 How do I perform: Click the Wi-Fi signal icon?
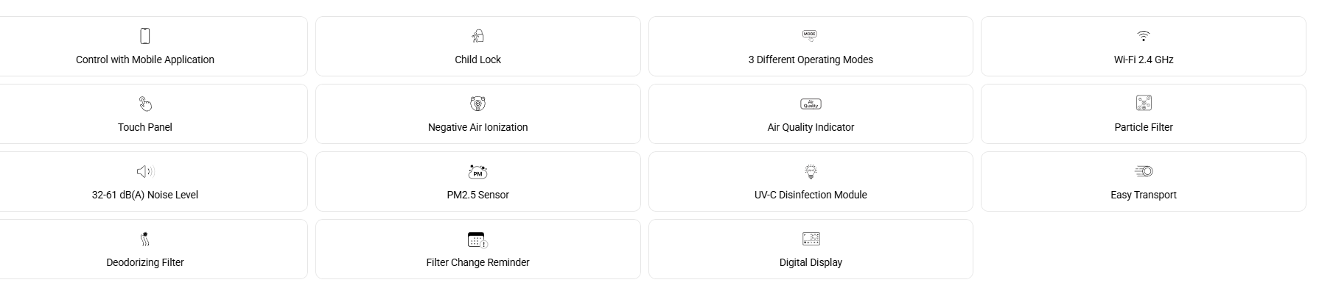pos(1143,36)
